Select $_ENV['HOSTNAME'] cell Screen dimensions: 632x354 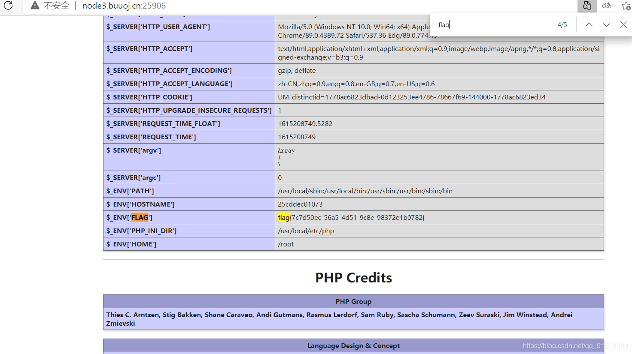tap(189, 204)
